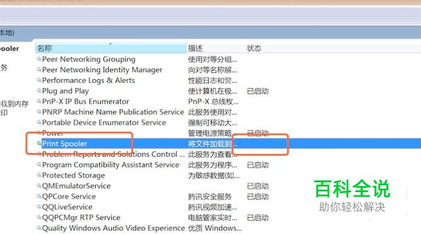Image resolution: width=421 pixels, height=234 pixels.
Task: Click gear icon beside Quality Windows Audio Video
Action: [x=39, y=228]
